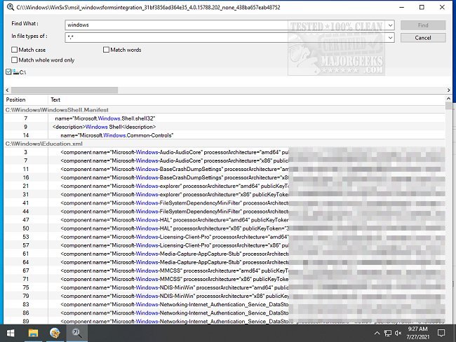Click the search tool taskbar icon
The width and height of the screenshot is (456, 342).
pyautogui.click(x=76, y=333)
